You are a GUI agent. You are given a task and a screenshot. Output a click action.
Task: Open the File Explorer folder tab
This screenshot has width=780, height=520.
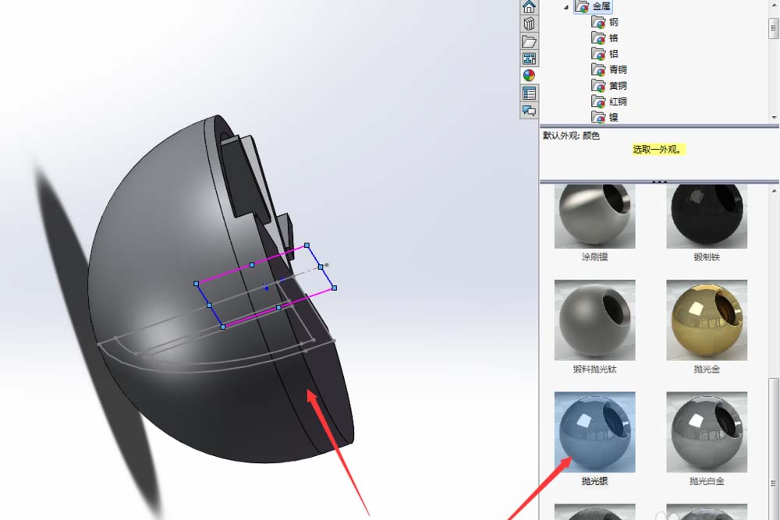tap(529, 41)
